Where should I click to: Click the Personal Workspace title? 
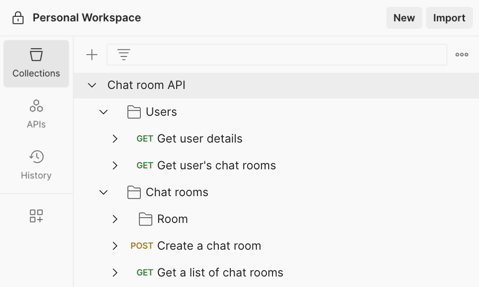87,18
